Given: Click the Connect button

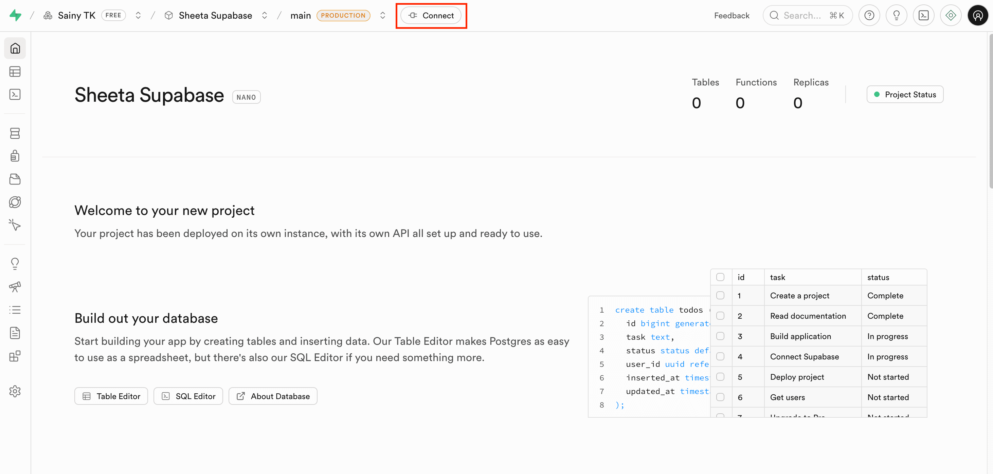Looking at the screenshot, I should pyautogui.click(x=431, y=15).
